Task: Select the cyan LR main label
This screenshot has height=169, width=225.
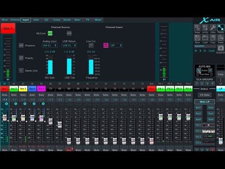Action: click(x=220, y=89)
